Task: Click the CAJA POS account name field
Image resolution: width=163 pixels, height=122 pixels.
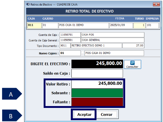Action: tap(113, 35)
